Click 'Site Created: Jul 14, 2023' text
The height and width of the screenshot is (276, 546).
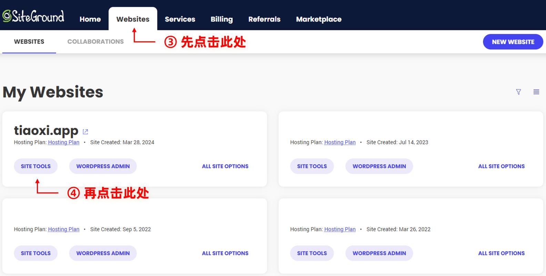click(397, 142)
